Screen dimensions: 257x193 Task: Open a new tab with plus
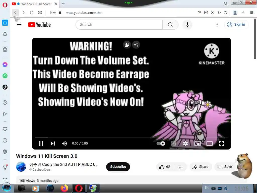pyautogui.click(x=63, y=4)
